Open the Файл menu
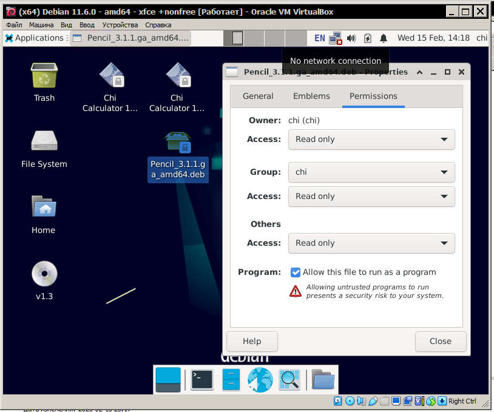 [x=14, y=25]
